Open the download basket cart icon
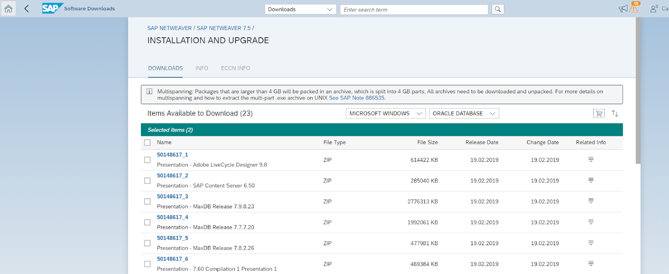The width and height of the screenshot is (669, 274). click(599, 113)
